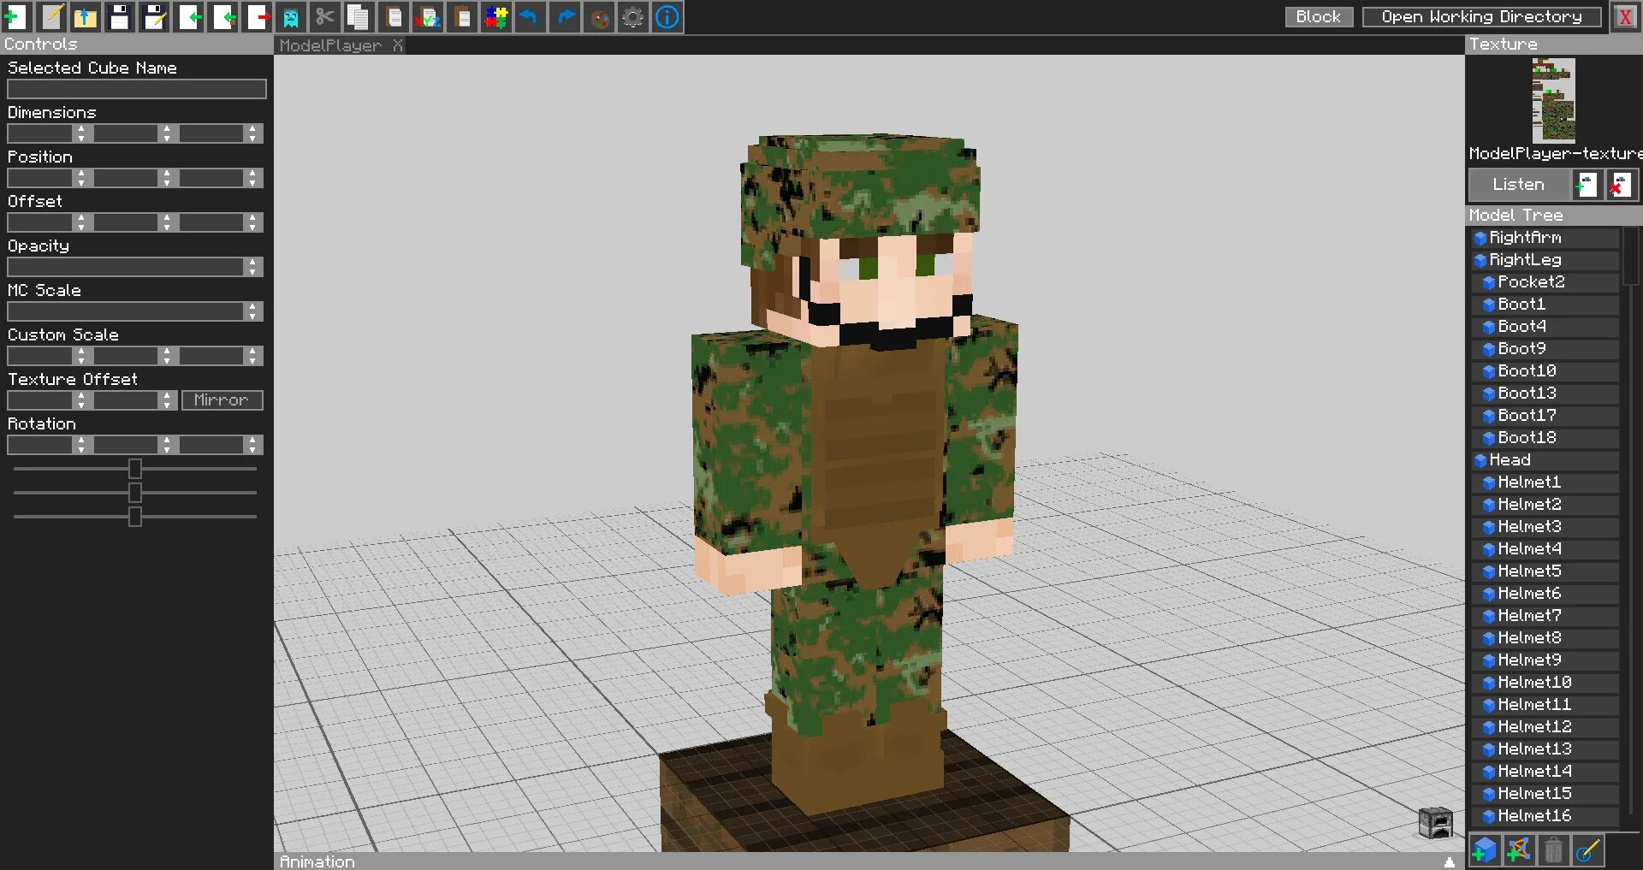Open a model file using the folder icon

pos(86,16)
